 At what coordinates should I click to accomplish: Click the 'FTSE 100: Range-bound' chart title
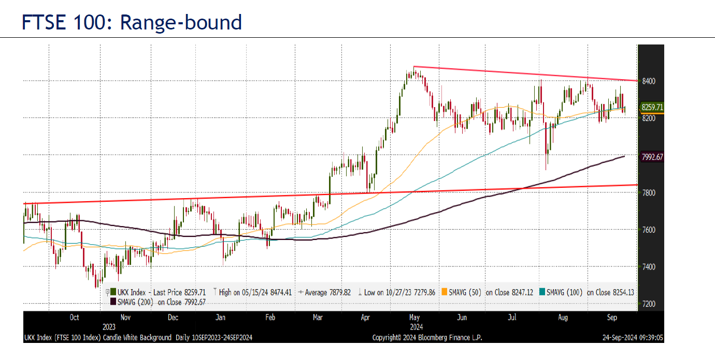click(132, 23)
